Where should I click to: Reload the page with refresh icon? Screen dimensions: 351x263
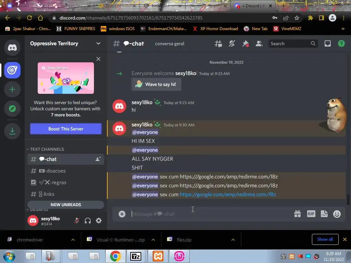tap(29, 18)
